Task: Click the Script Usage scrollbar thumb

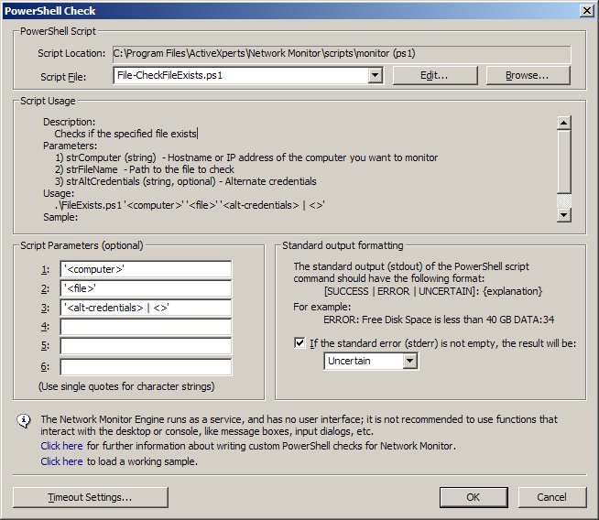Action: point(564,161)
